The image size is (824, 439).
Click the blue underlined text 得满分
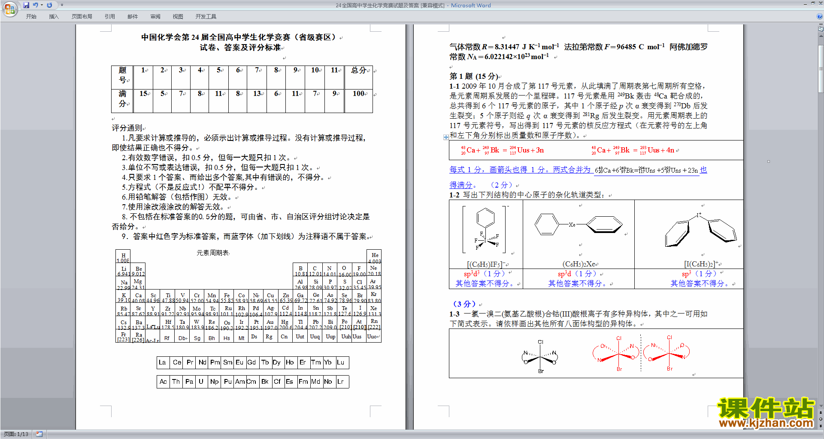(461, 185)
